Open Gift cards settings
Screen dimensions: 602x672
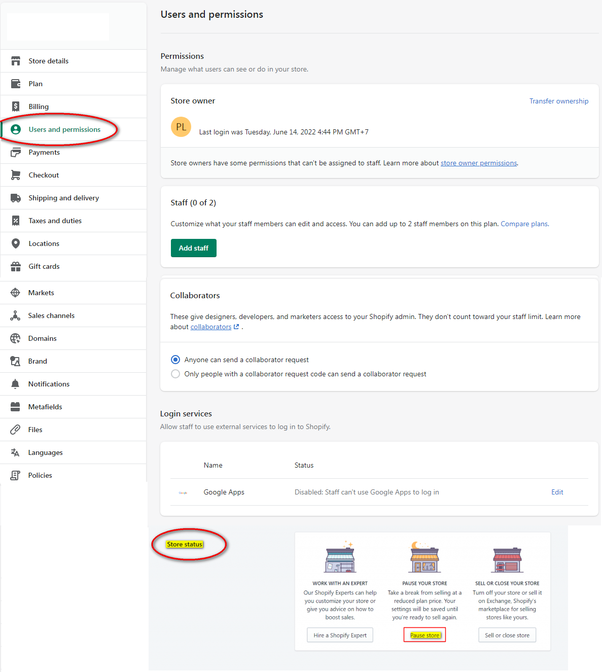[74, 266]
